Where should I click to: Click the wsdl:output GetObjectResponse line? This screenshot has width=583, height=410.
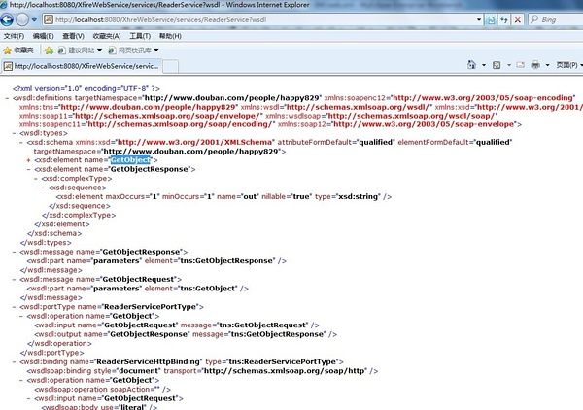click(x=186, y=334)
